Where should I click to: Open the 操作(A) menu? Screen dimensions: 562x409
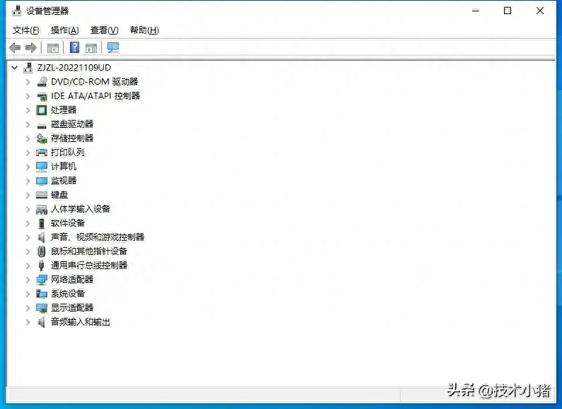64,30
